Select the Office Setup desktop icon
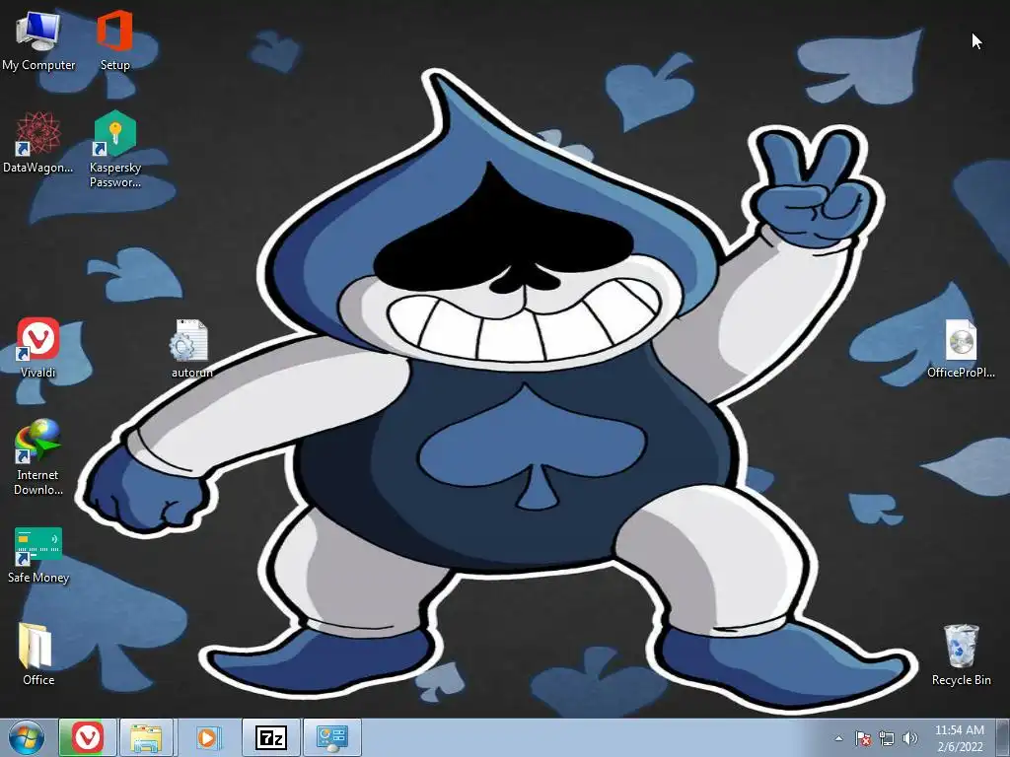The image size is (1010, 757). (x=114, y=40)
